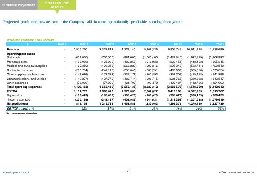
Task: Click the Staff costs row label
Action: tap(13, 57)
